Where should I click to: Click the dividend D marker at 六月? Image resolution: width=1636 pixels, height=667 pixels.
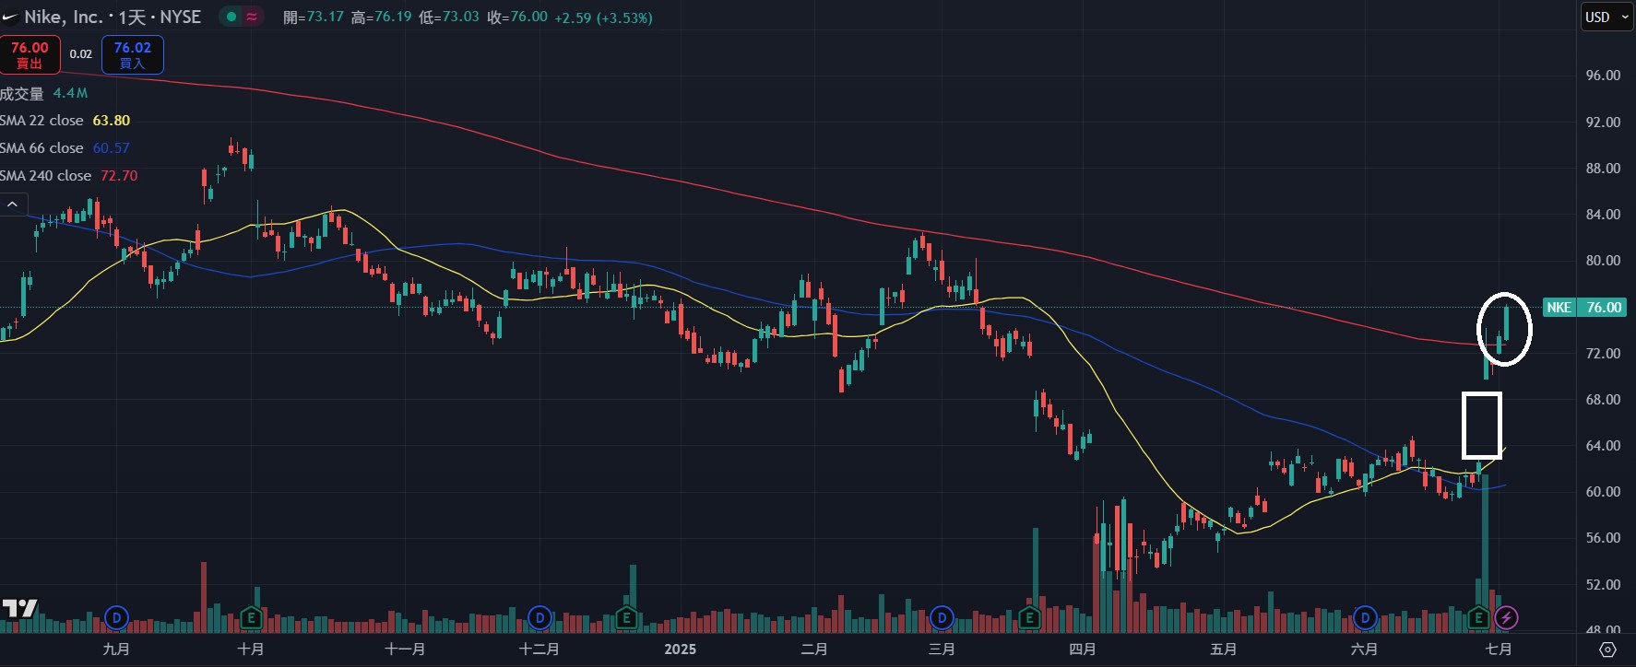click(1365, 617)
